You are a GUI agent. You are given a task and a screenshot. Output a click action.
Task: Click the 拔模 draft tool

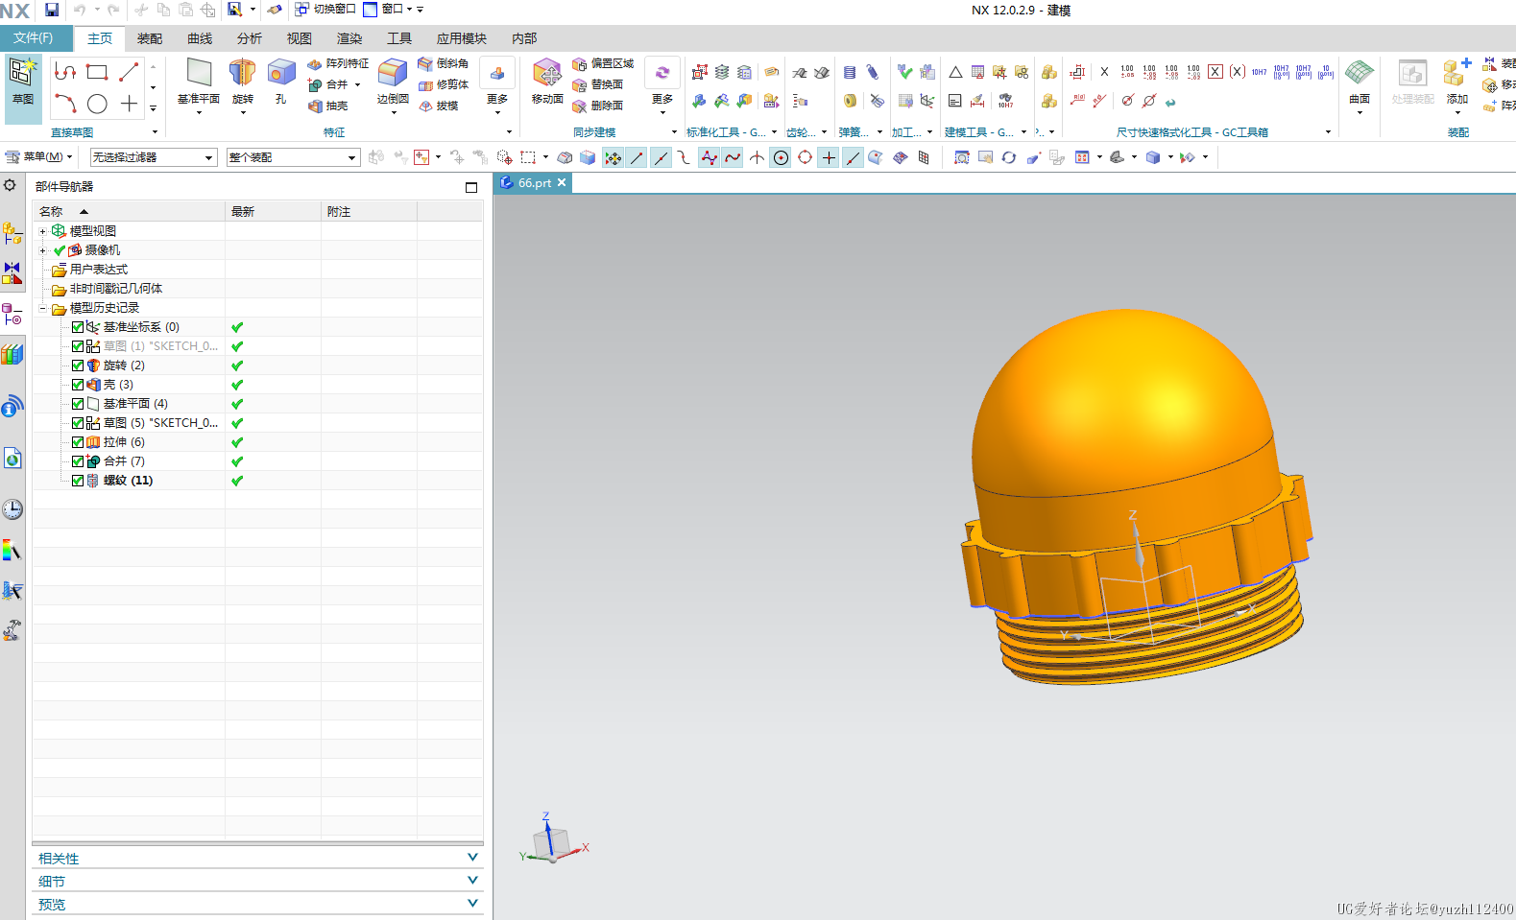439,106
